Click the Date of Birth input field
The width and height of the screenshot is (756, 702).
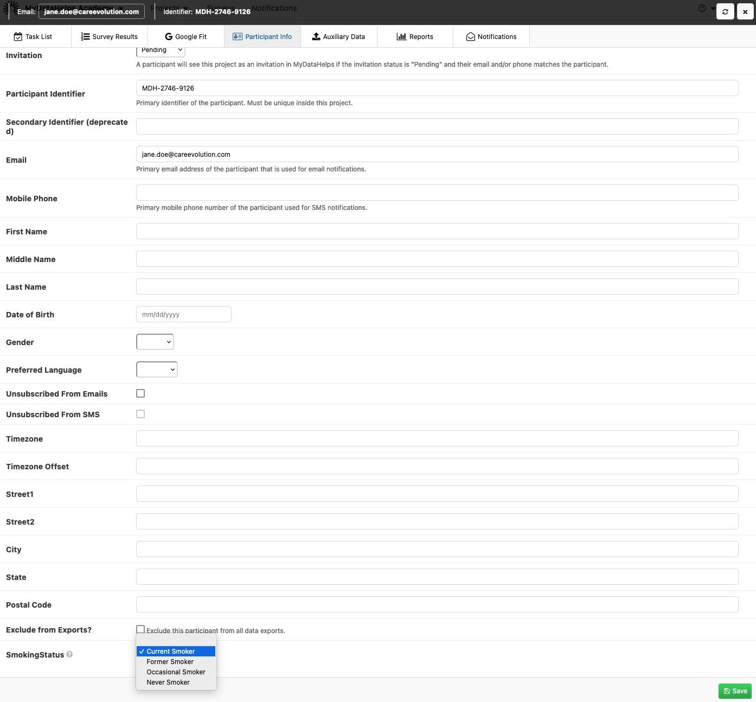click(183, 314)
